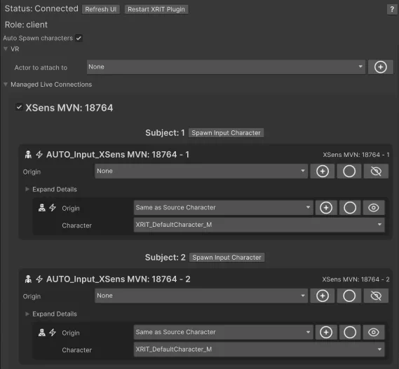Viewport: 399px width, 369px height.
Task: Click the help question mark button
Action: (392, 10)
